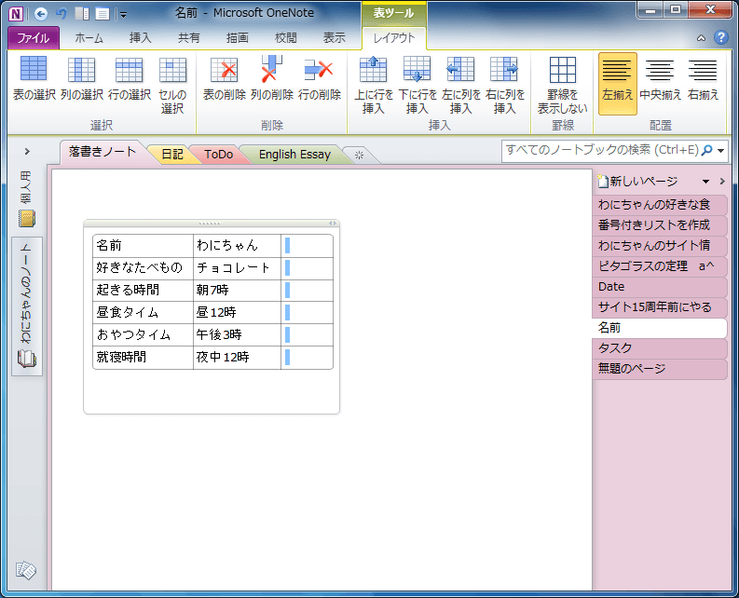Screen dimensions: 739x598
Task: Click the note container resize arrows handle
Action: click(333, 223)
